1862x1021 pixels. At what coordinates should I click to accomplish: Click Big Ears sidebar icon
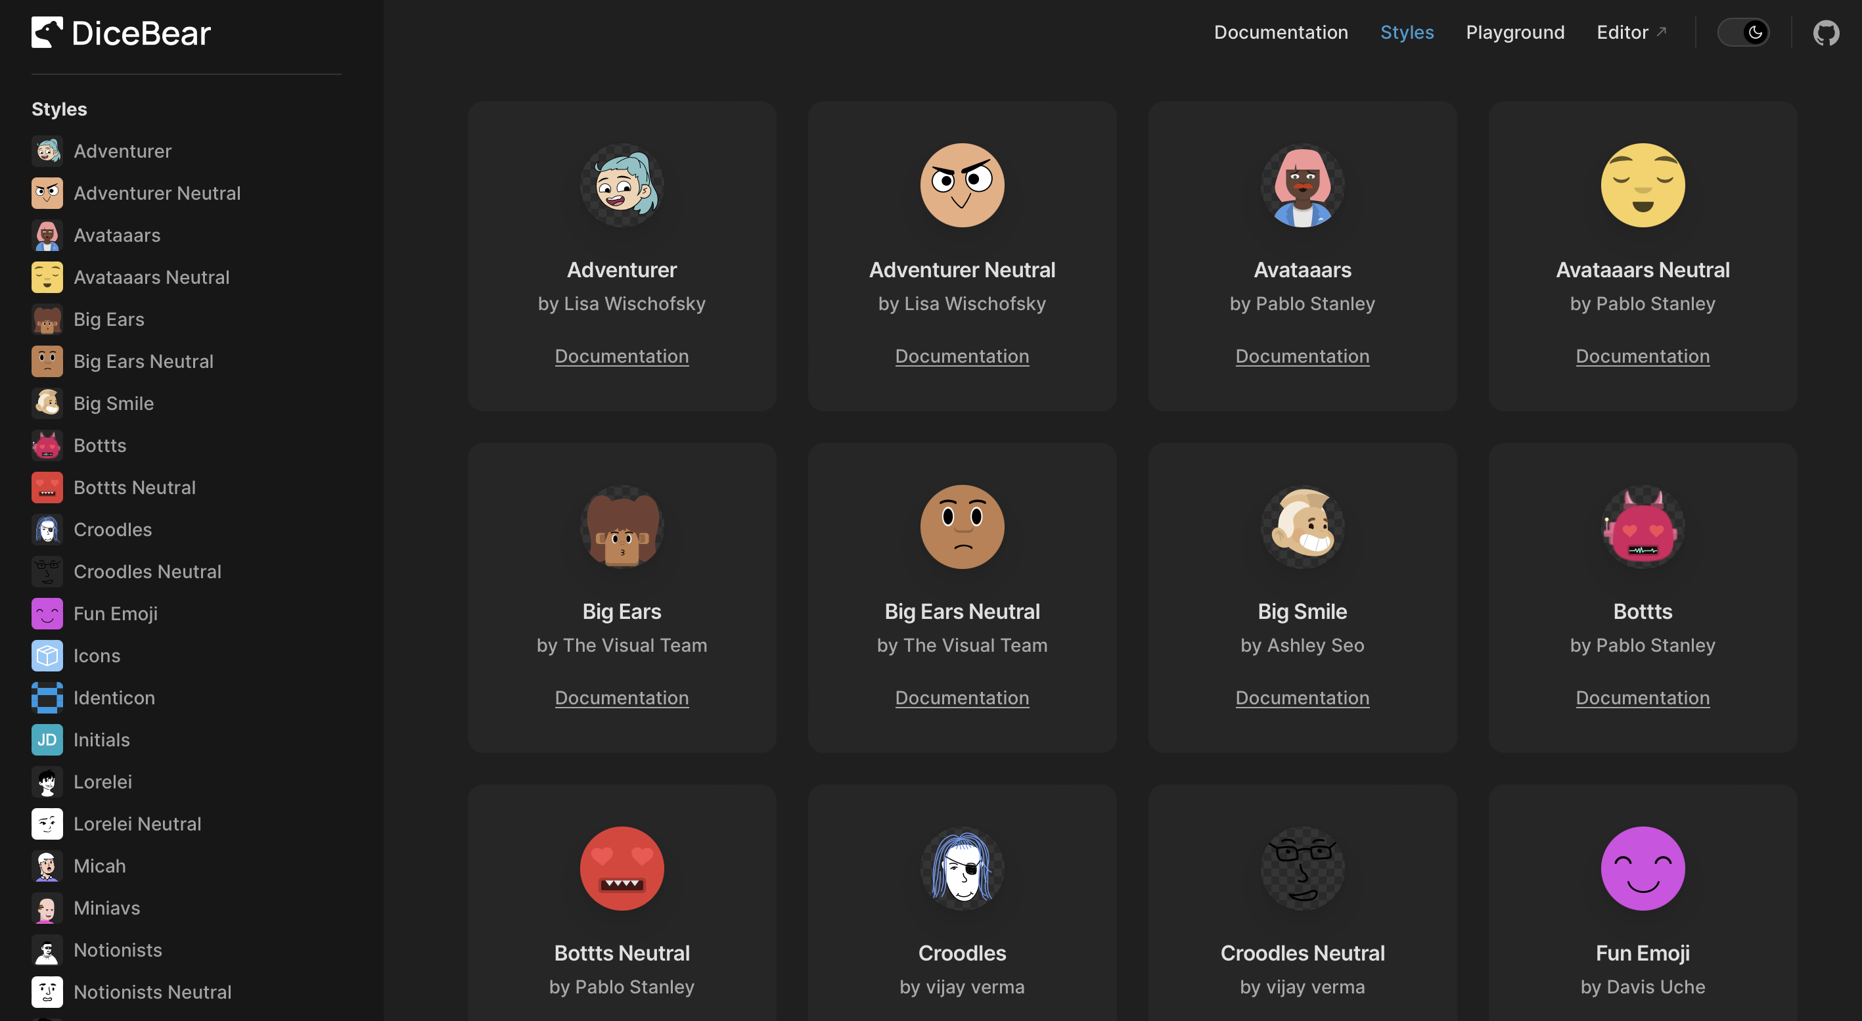[x=47, y=319]
